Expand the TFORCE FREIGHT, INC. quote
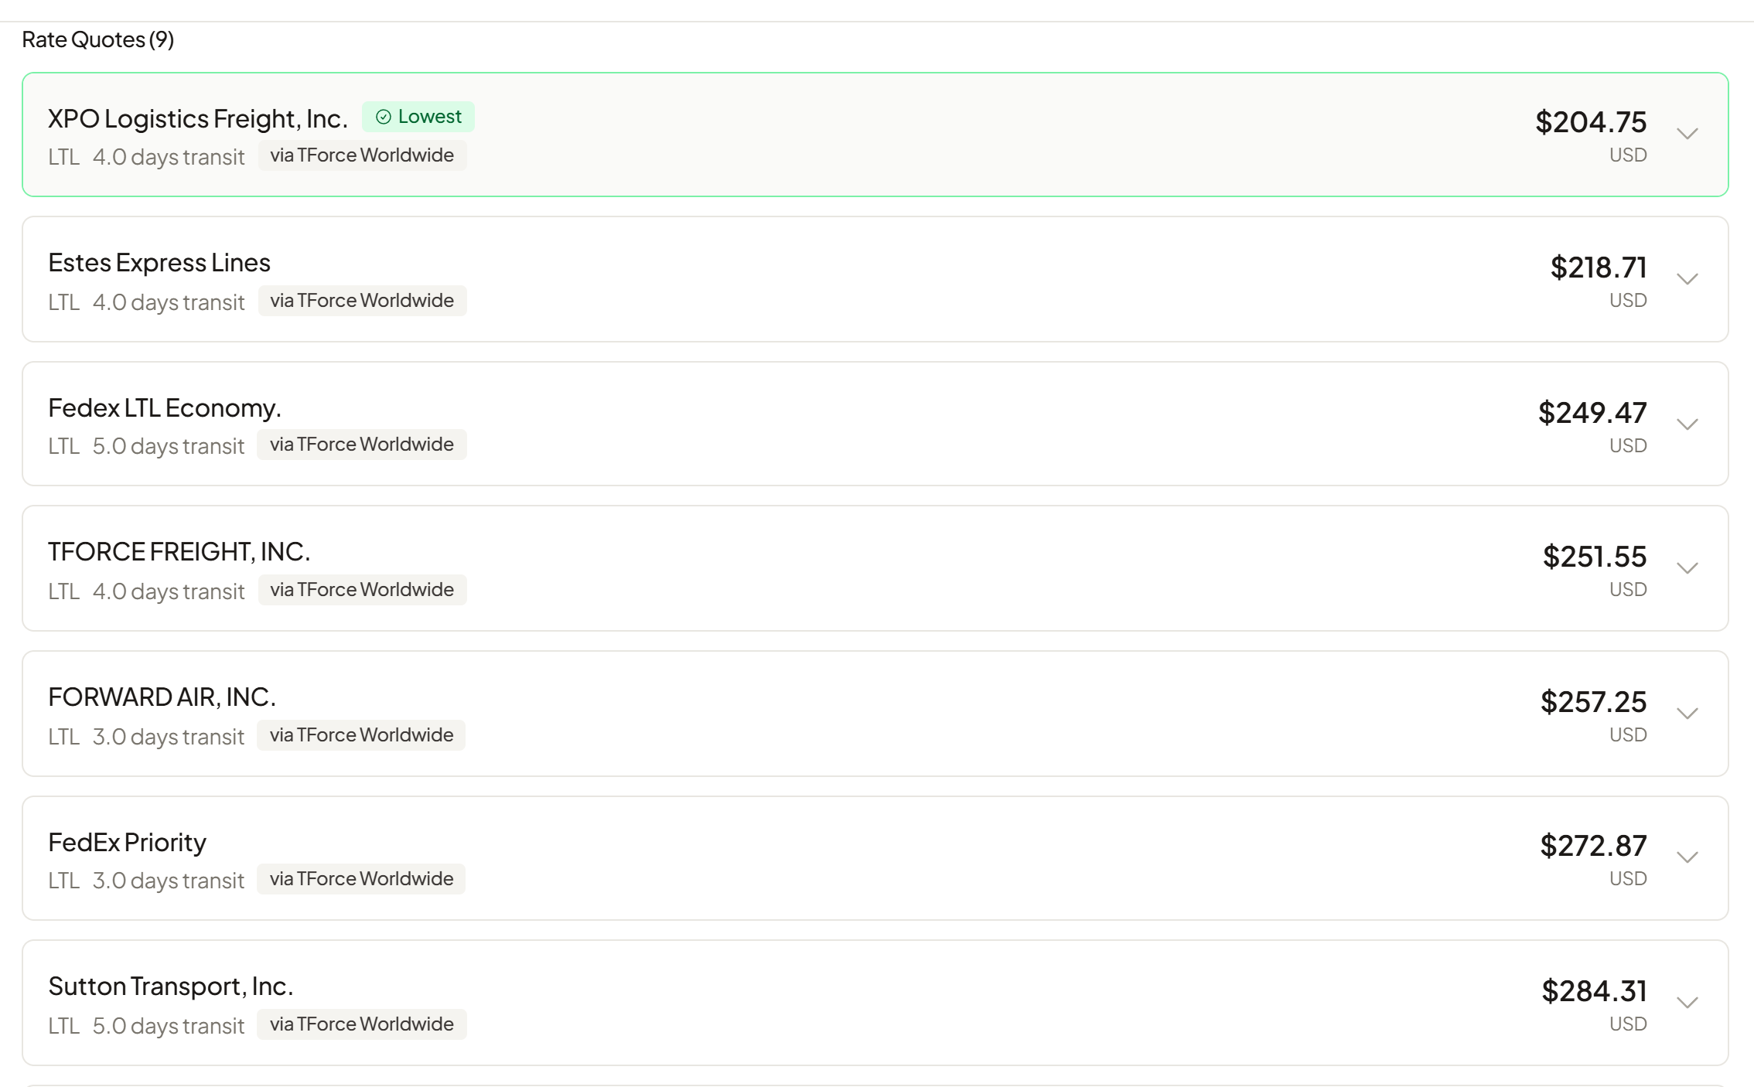This screenshot has height=1087, width=1754. point(1687,568)
